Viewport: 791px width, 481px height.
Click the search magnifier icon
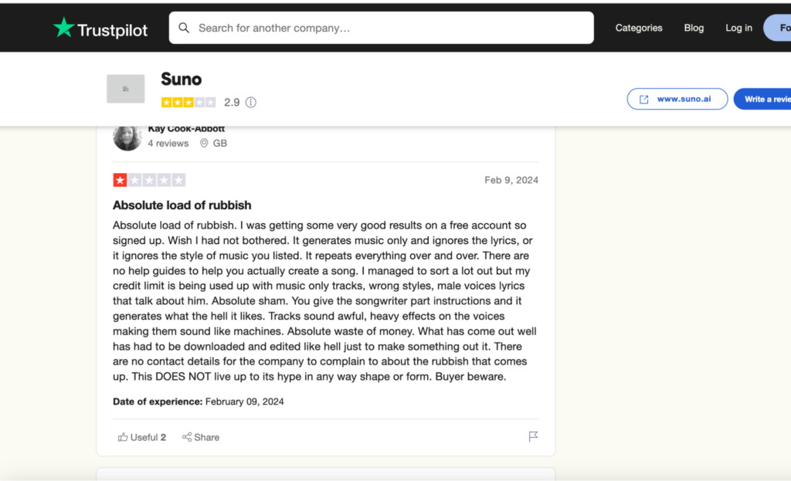184,28
